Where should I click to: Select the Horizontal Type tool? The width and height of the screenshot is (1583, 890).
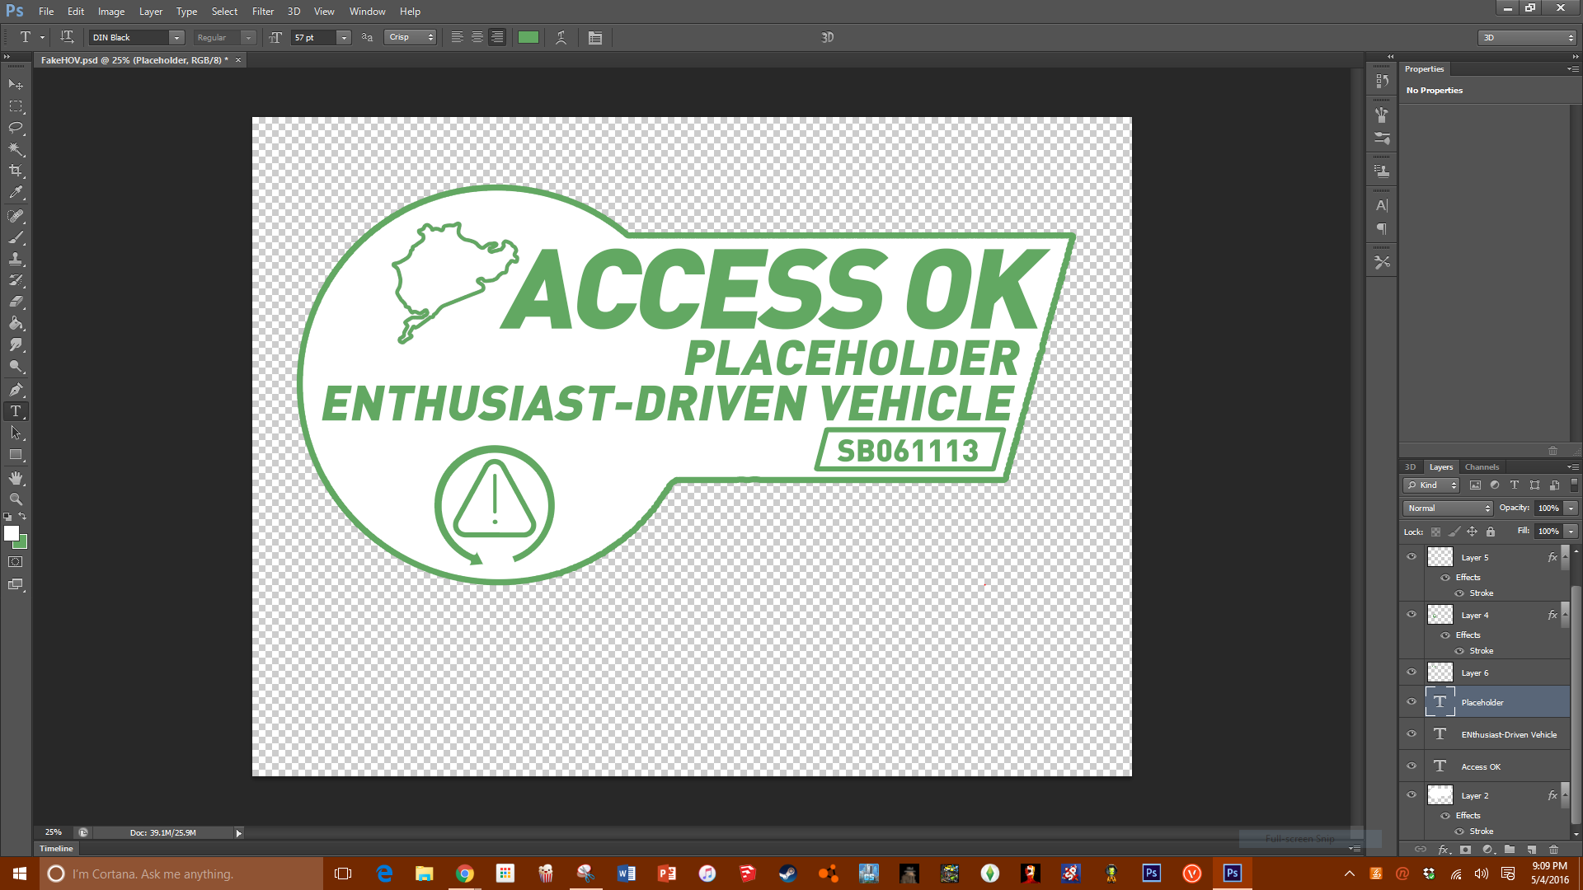click(x=16, y=411)
